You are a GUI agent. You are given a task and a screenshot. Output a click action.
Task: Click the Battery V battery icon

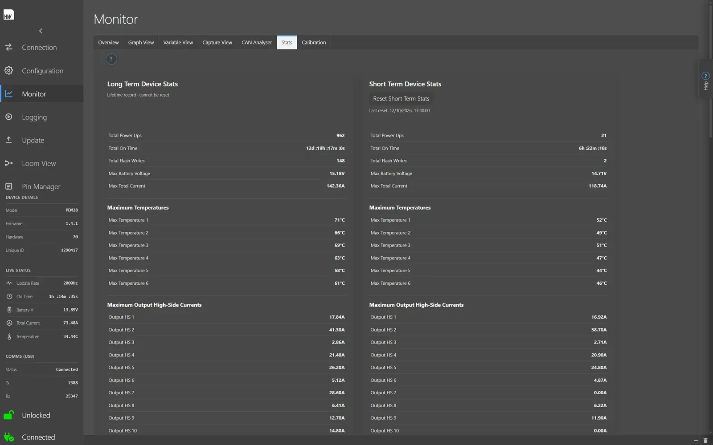tap(9, 310)
